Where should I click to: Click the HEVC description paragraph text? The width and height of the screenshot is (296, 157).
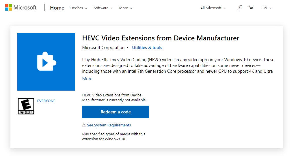coord(178,66)
